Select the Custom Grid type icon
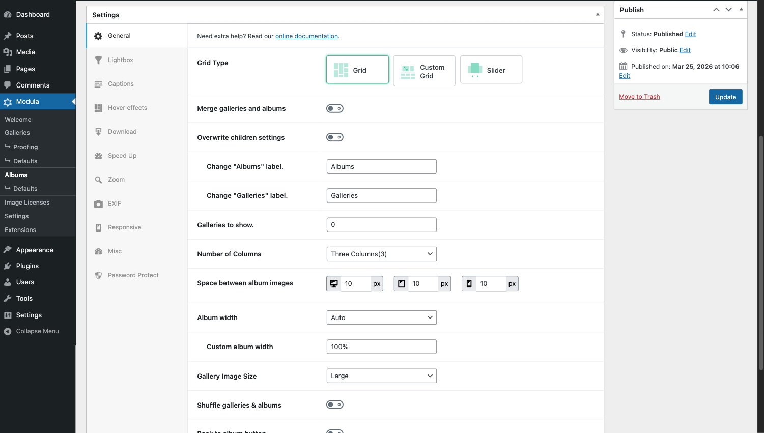Viewport: 764px width, 433px height. (x=408, y=72)
